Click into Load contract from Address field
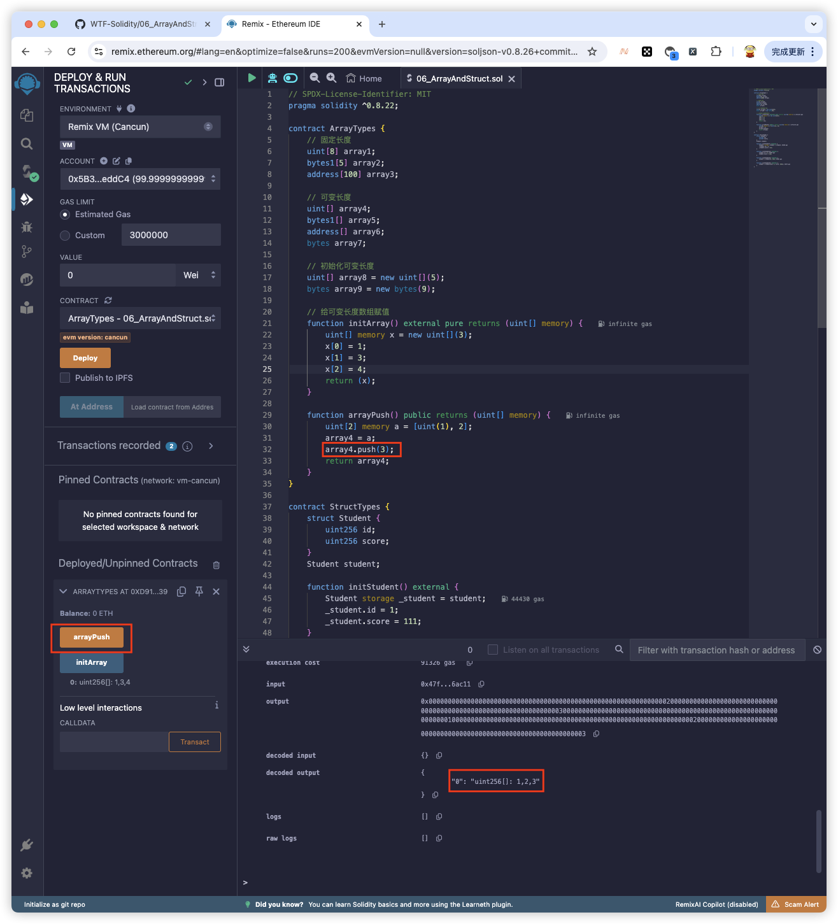 172,407
